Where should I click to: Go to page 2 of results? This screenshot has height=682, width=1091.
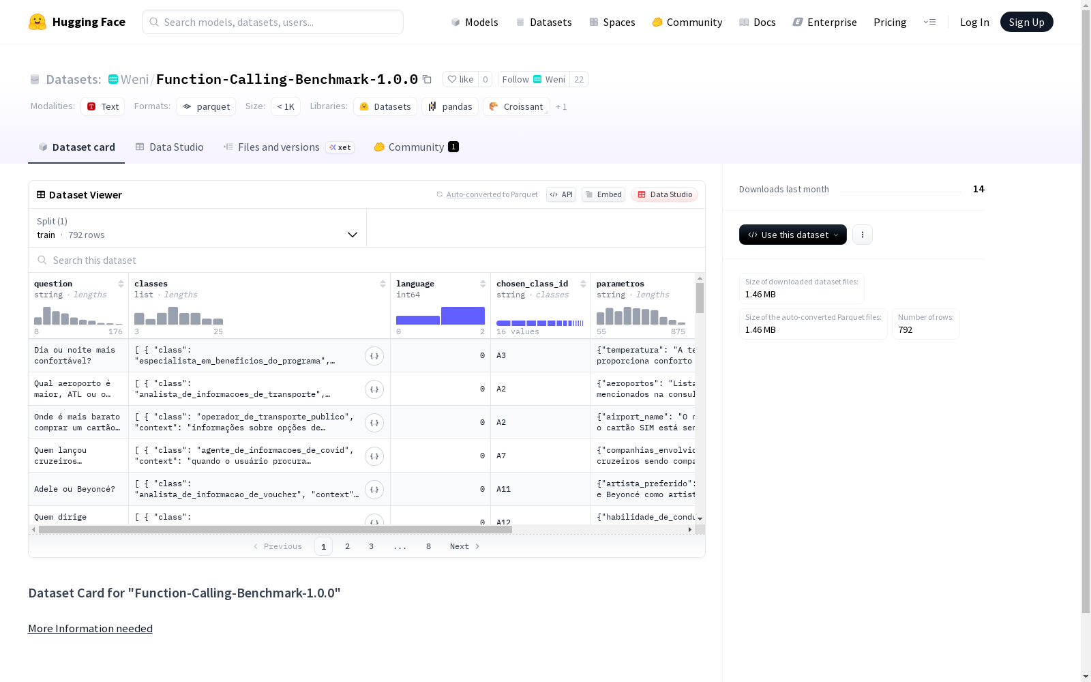pos(347,546)
